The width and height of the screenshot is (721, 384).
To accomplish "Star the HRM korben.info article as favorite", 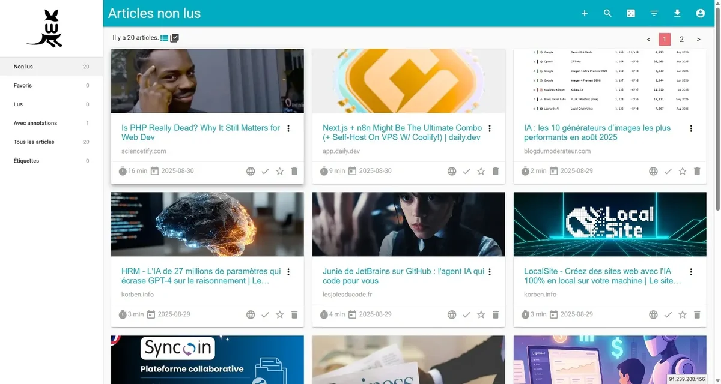I will pos(279,314).
